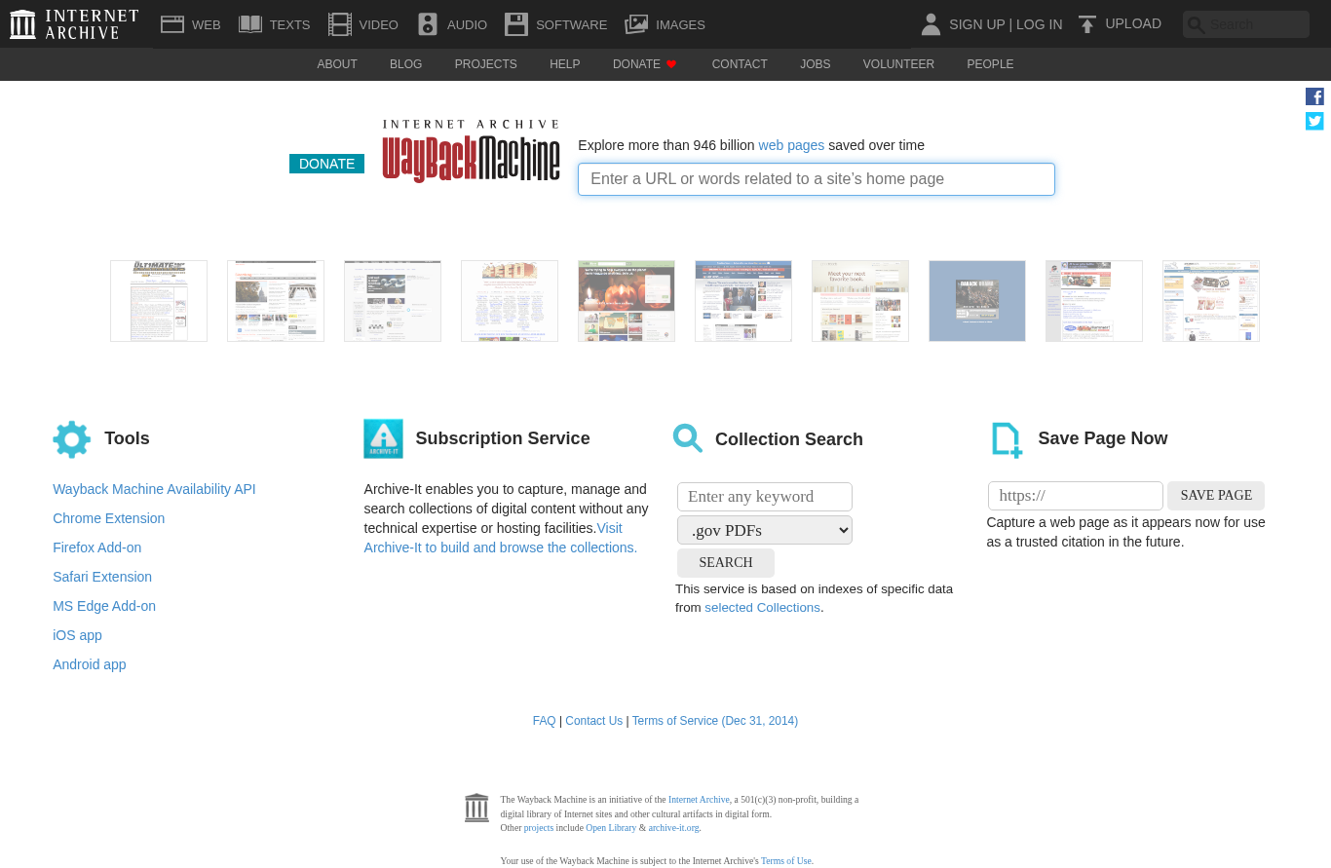Open the Contact Us footer link

coord(593,721)
